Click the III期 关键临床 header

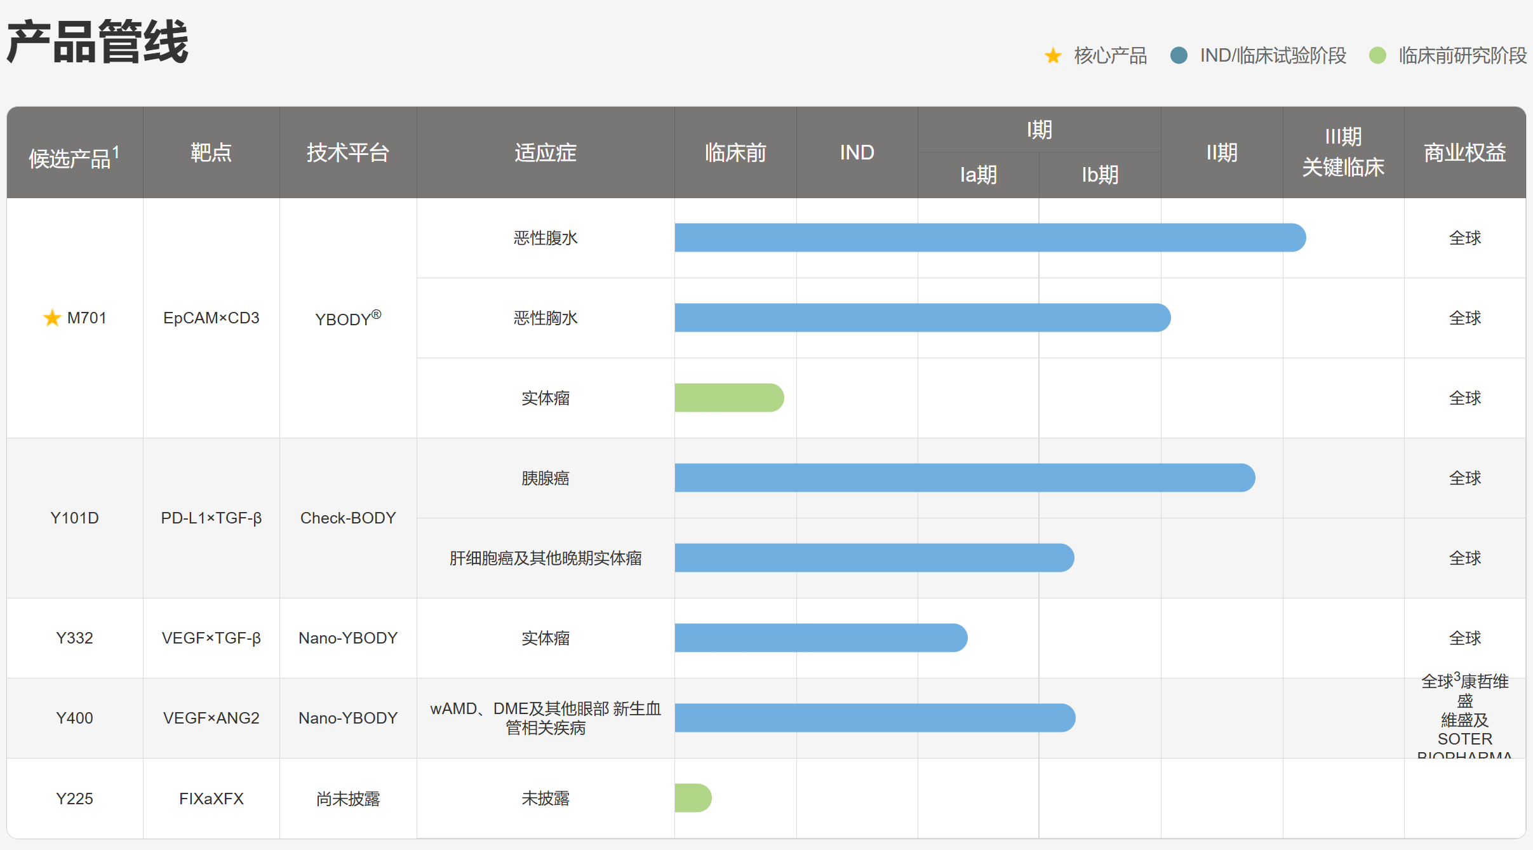coord(1343,152)
